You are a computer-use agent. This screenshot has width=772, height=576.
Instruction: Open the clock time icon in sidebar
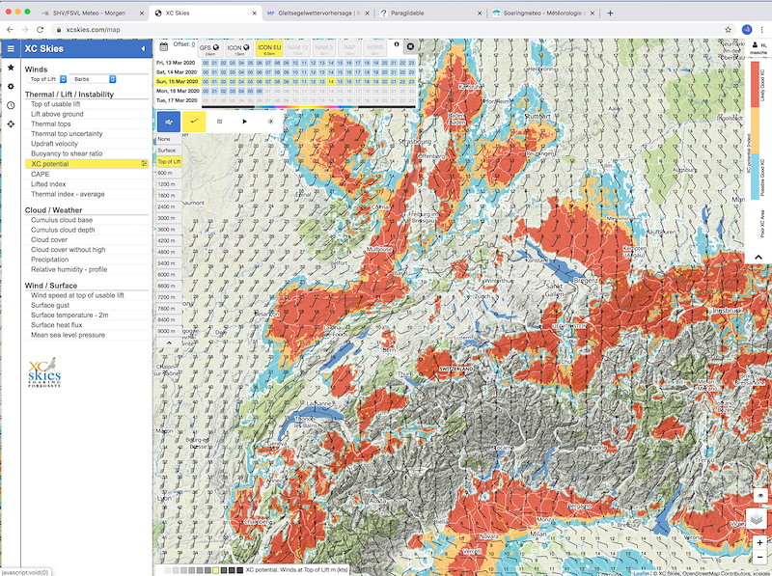[x=11, y=105]
